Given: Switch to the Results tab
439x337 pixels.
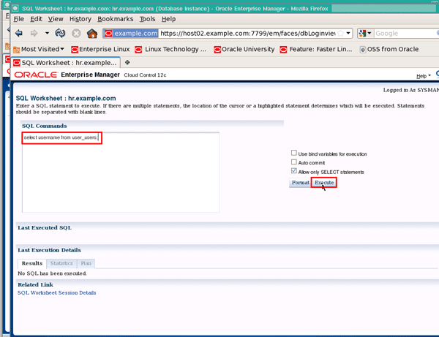Looking at the screenshot, I should (32, 263).
